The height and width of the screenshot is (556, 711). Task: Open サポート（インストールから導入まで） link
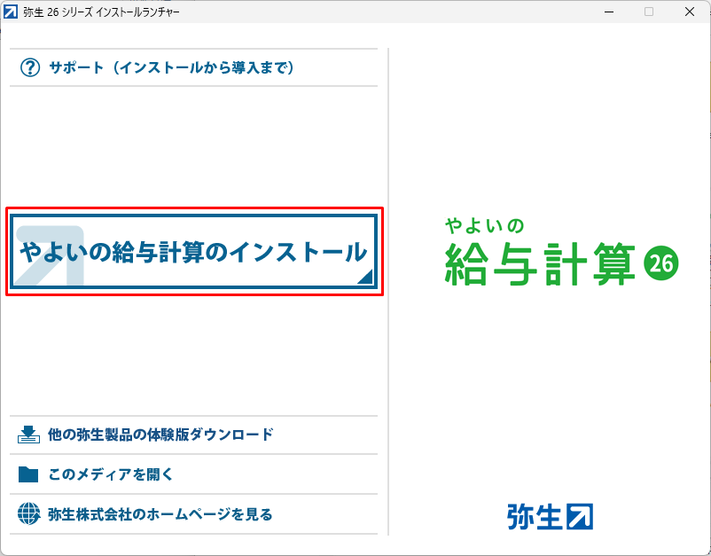coord(171,67)
